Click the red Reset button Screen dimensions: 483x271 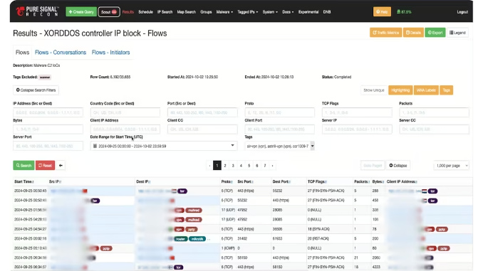pyautogui.click(x=45, y=166)
